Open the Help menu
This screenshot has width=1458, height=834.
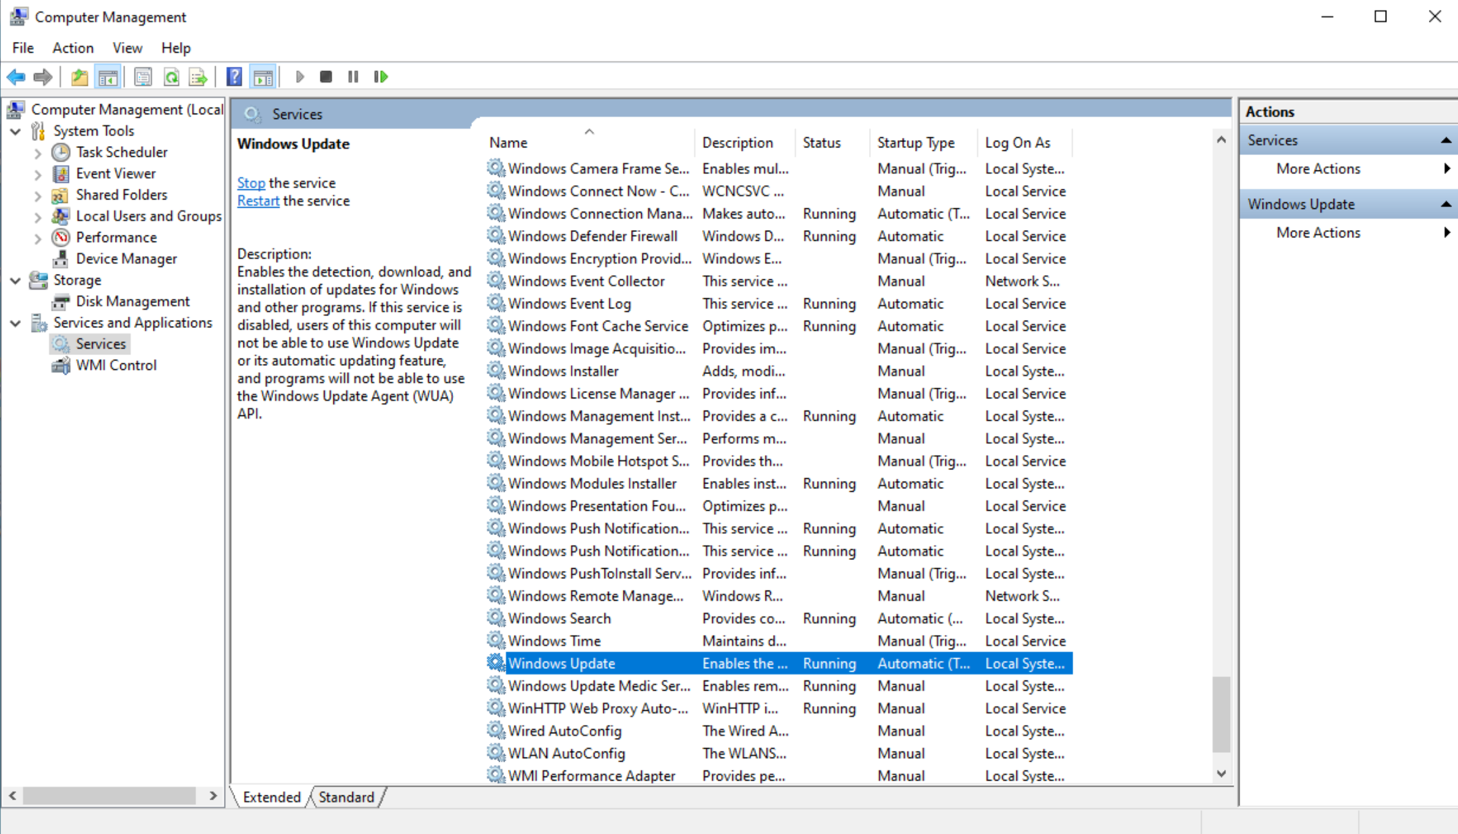tap(176, 48)
